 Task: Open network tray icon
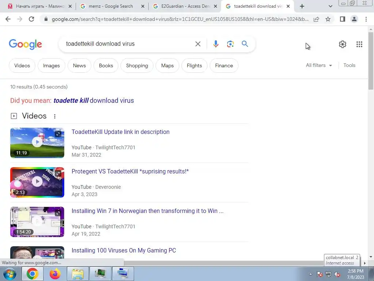(x=328, y=274)
